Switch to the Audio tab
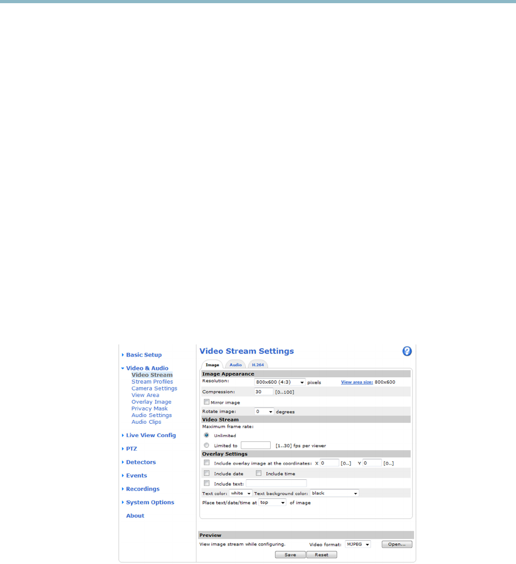Screen dimensions: 516x564 pyautogui.click(x=236, y=365)
